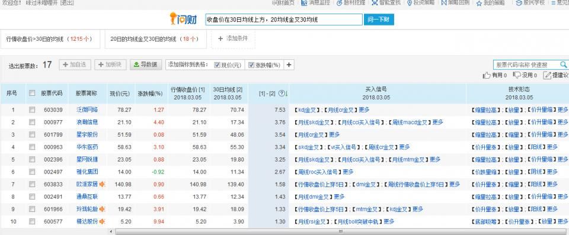Image resolution: width=569 pixels, height=235 pixels.
Task: Open the 底部吸筹 pattern for 精达股份
Action: (485, 221)
